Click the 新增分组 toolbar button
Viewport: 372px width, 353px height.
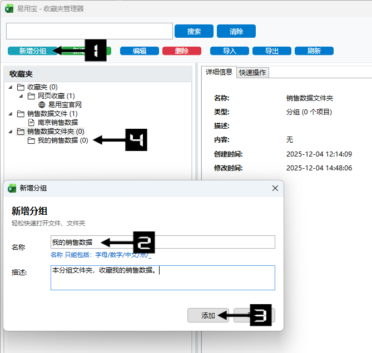(x=32, y=51)
